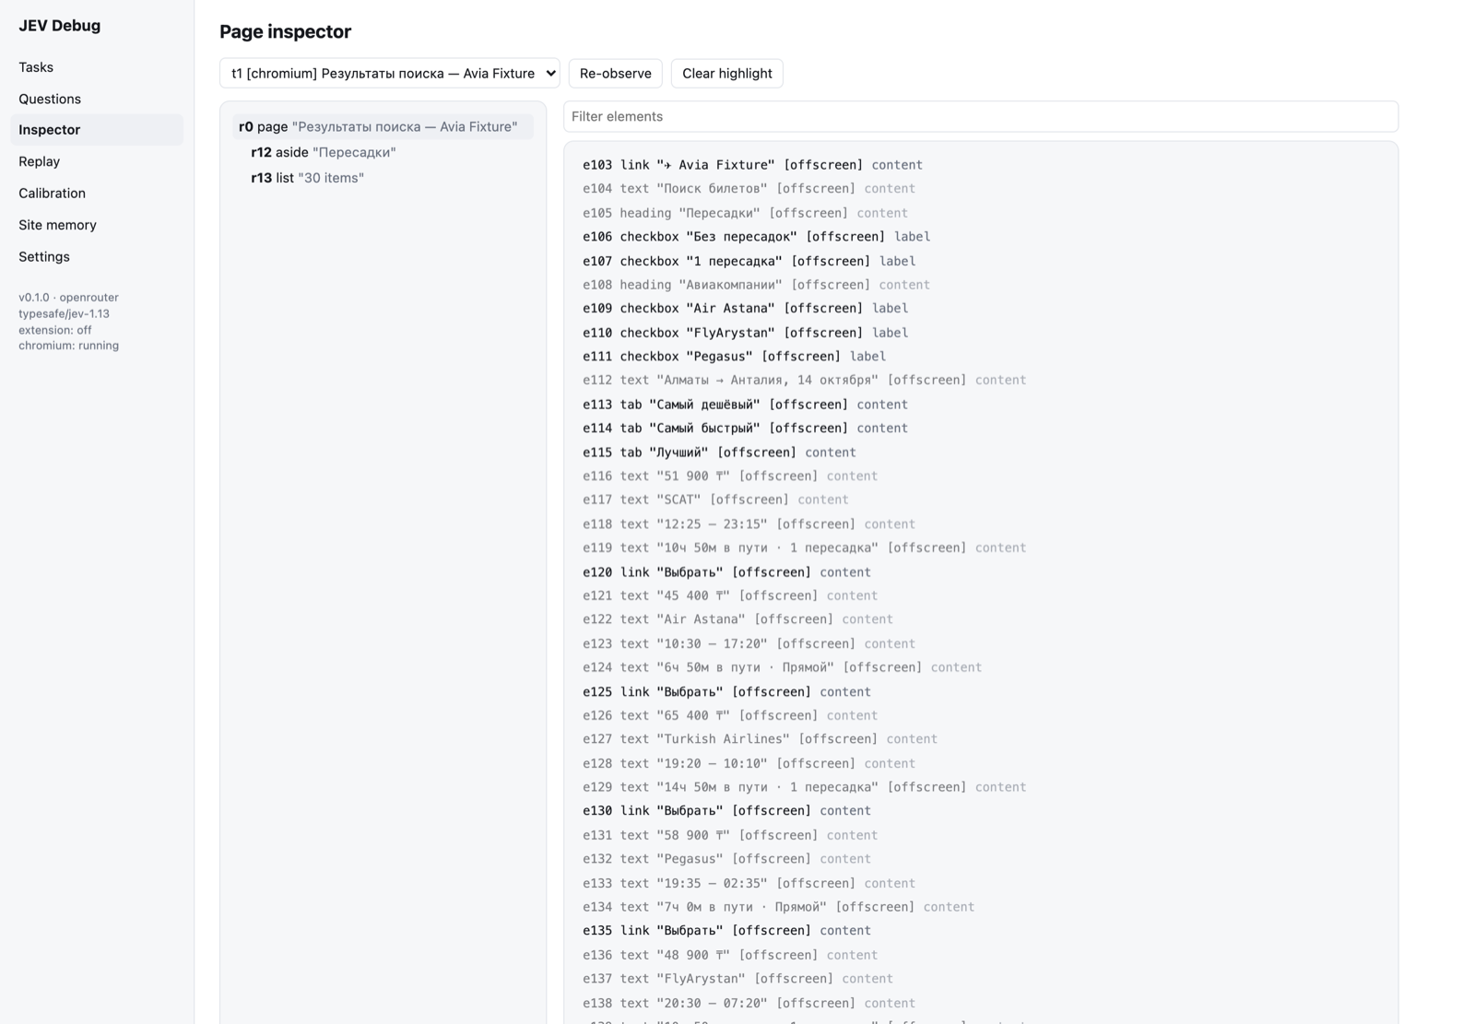The image size is (1475, 1024).
Task: Open the Replay section
Action: pos(97,161)
